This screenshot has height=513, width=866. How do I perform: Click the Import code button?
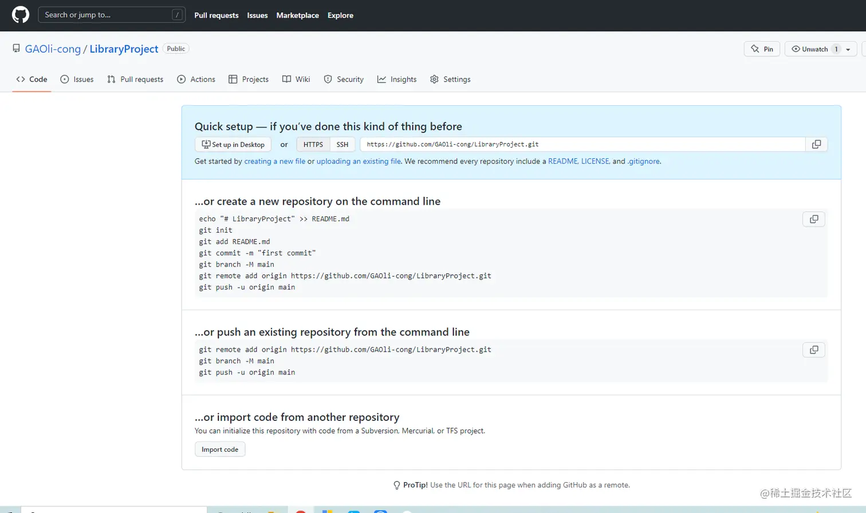point(220,450)
